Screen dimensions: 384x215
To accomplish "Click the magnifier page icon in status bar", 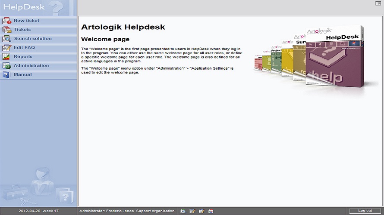I will 183,211.
